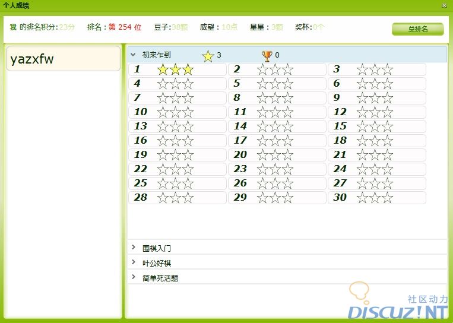The image size is (453, 323).
Task: Open level 24 puzzle cell
Action: (x=376, y=169)
